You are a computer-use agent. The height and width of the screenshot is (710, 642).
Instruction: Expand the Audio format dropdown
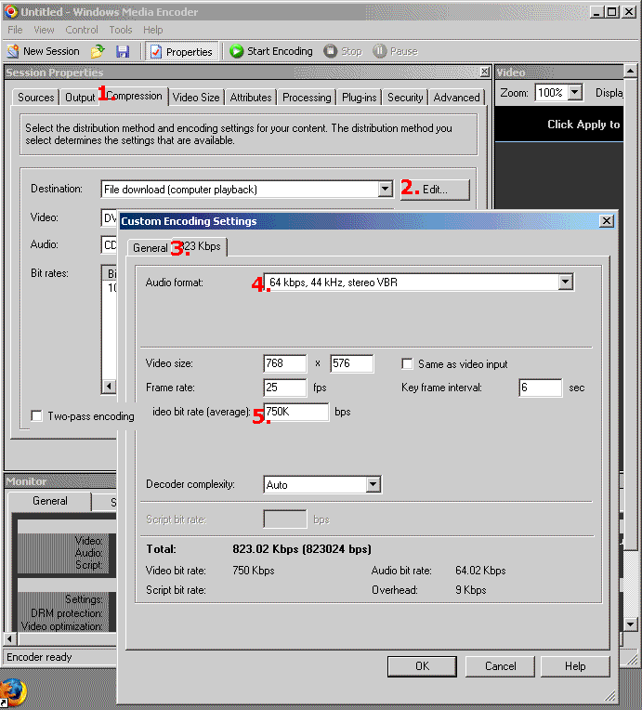coord(565,283)
